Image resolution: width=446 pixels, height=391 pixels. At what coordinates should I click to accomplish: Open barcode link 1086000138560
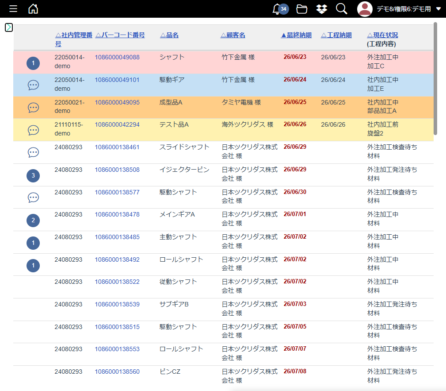pos(117,372)
